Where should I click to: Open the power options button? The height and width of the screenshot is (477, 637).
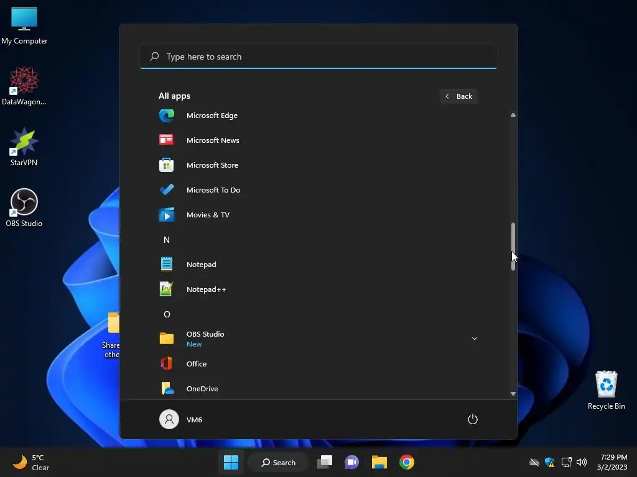click(x=473, y=419)
